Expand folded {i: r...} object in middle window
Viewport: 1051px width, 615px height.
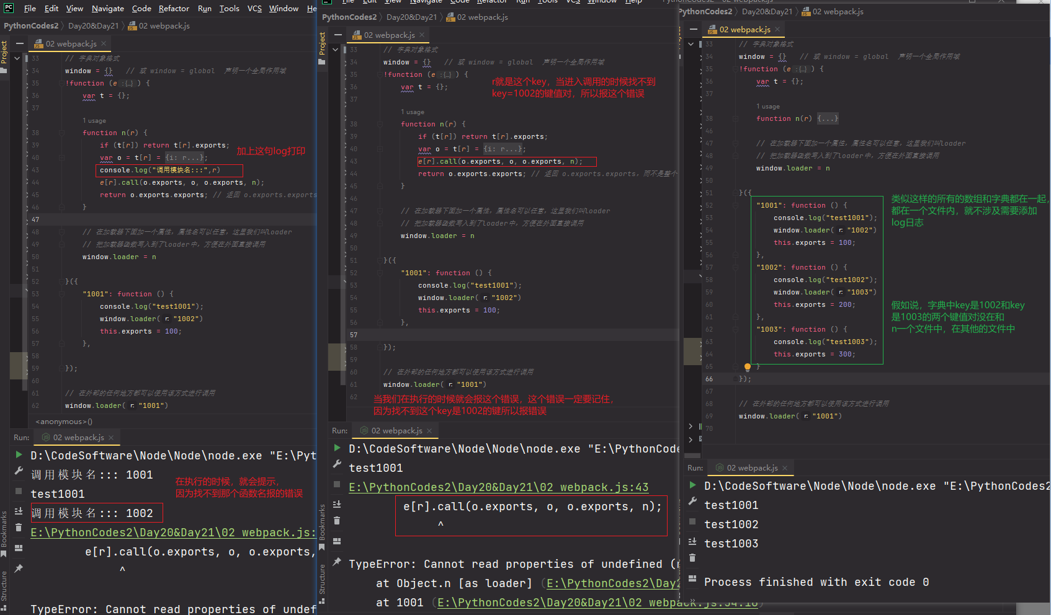(504, 149)
